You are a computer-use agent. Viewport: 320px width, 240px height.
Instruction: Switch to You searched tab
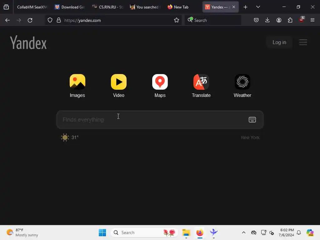coord(145,7)
